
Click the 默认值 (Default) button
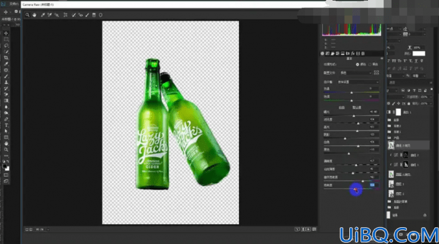357,108
